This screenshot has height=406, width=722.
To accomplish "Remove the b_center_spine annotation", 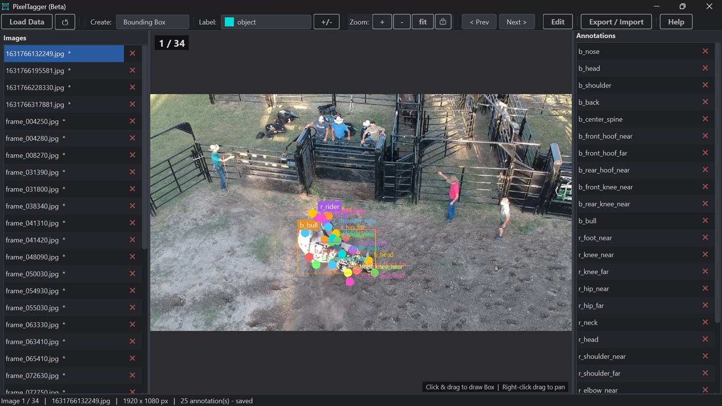I will (x=705, y=119).
